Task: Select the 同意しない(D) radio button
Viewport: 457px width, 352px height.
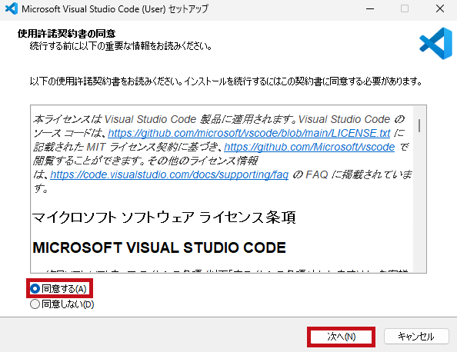Action: pyautogui.click(x=35, y=304)
